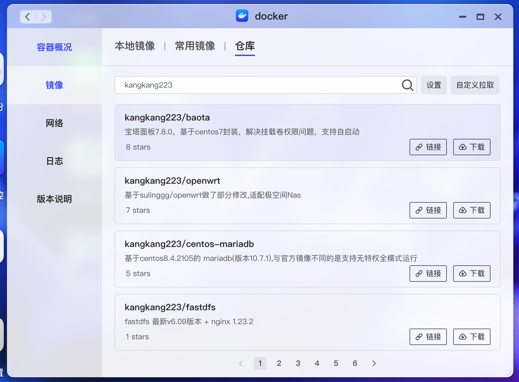Minimize the docker window
Viewport: 519px width, 382px height.
463,17
